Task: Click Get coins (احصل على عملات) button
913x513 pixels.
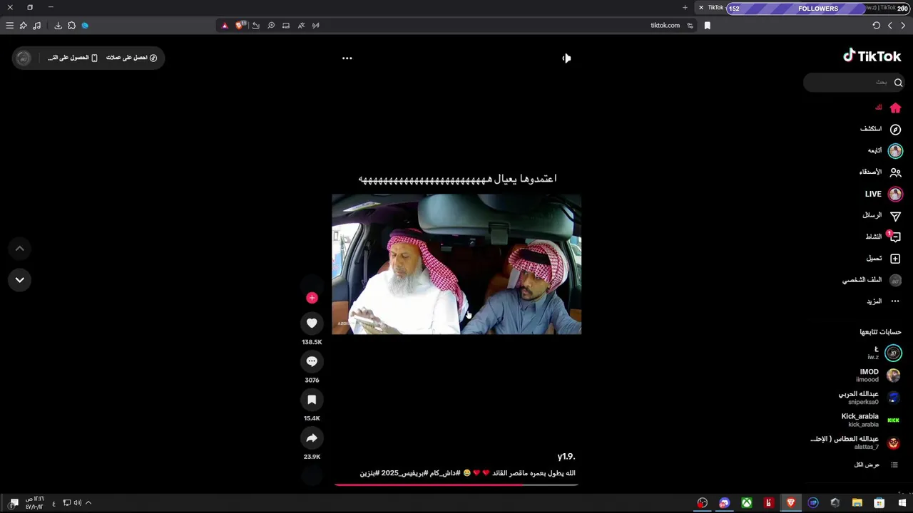Action: 131,58
